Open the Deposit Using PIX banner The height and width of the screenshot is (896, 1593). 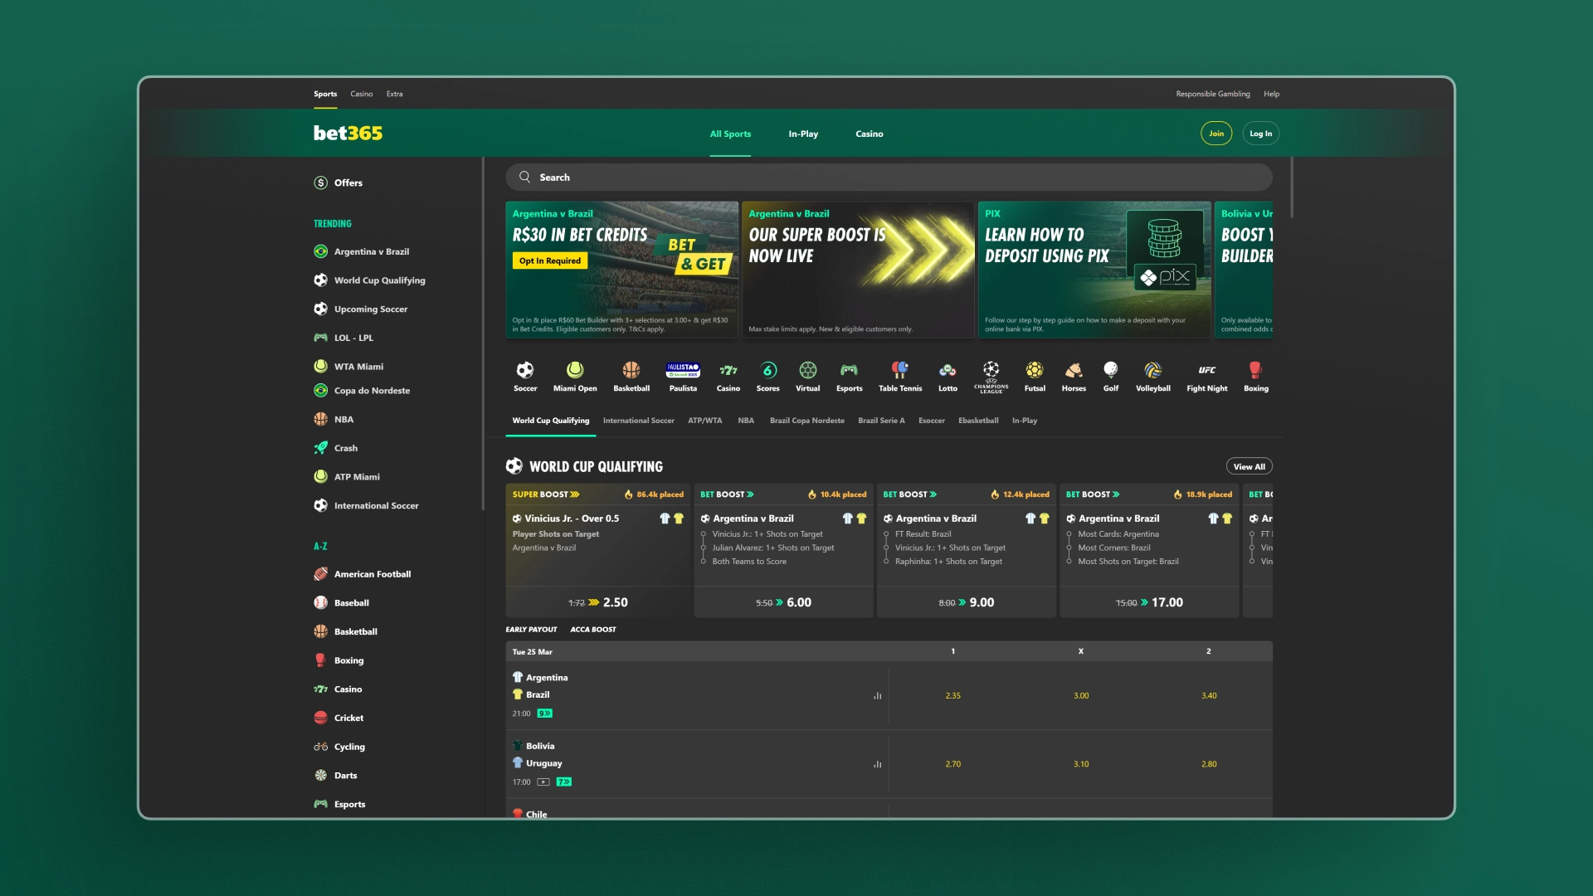(x=1094, y=270)
